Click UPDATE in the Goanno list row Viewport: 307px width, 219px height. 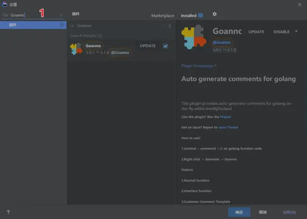(147, 46)
